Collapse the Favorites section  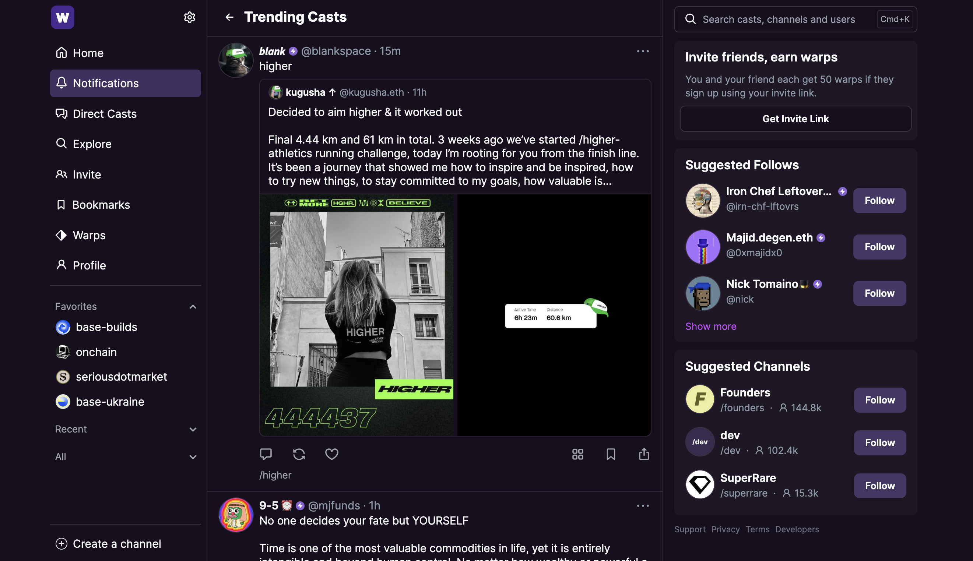tap(193, 307)
